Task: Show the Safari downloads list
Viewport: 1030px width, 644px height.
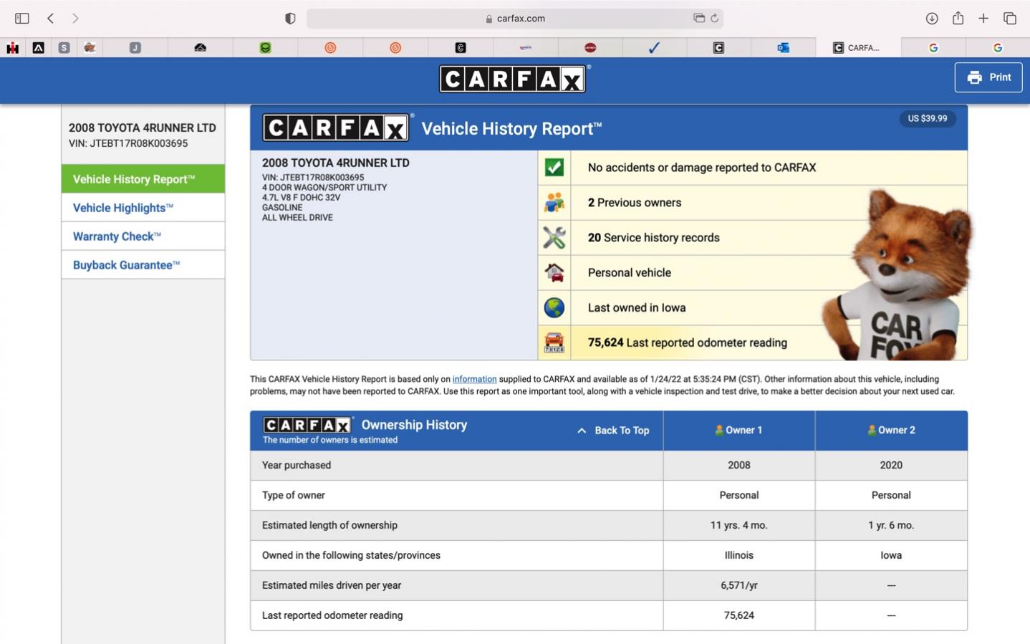Action: point(932,18)
